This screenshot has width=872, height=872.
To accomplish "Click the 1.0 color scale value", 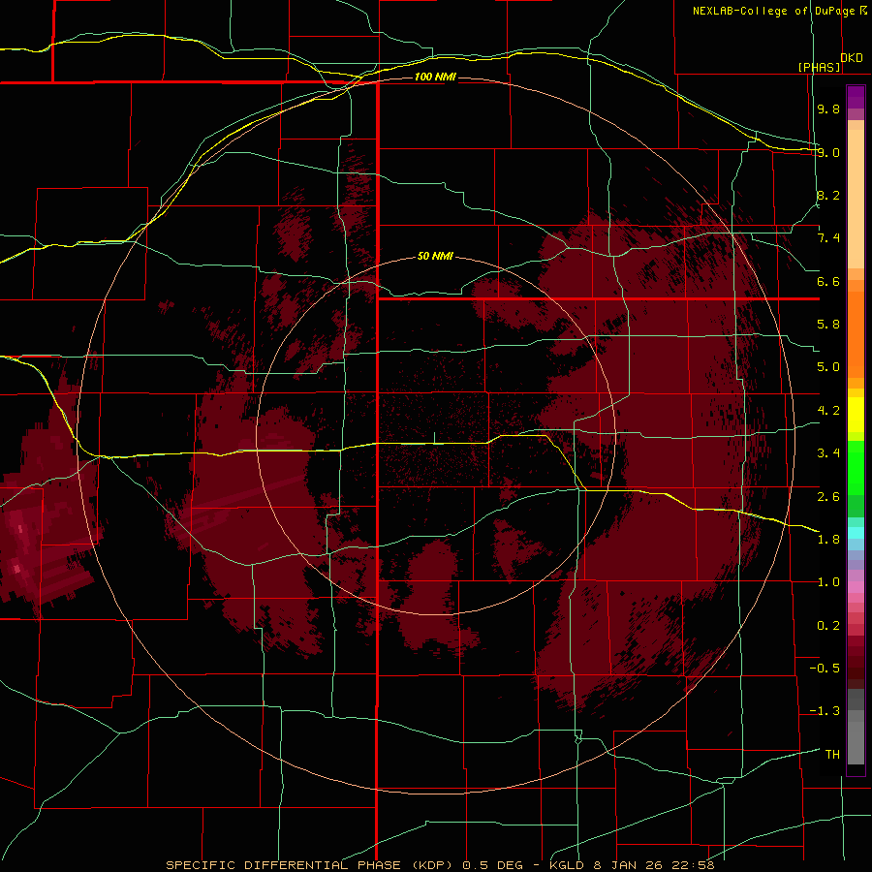I will [828, 582].
